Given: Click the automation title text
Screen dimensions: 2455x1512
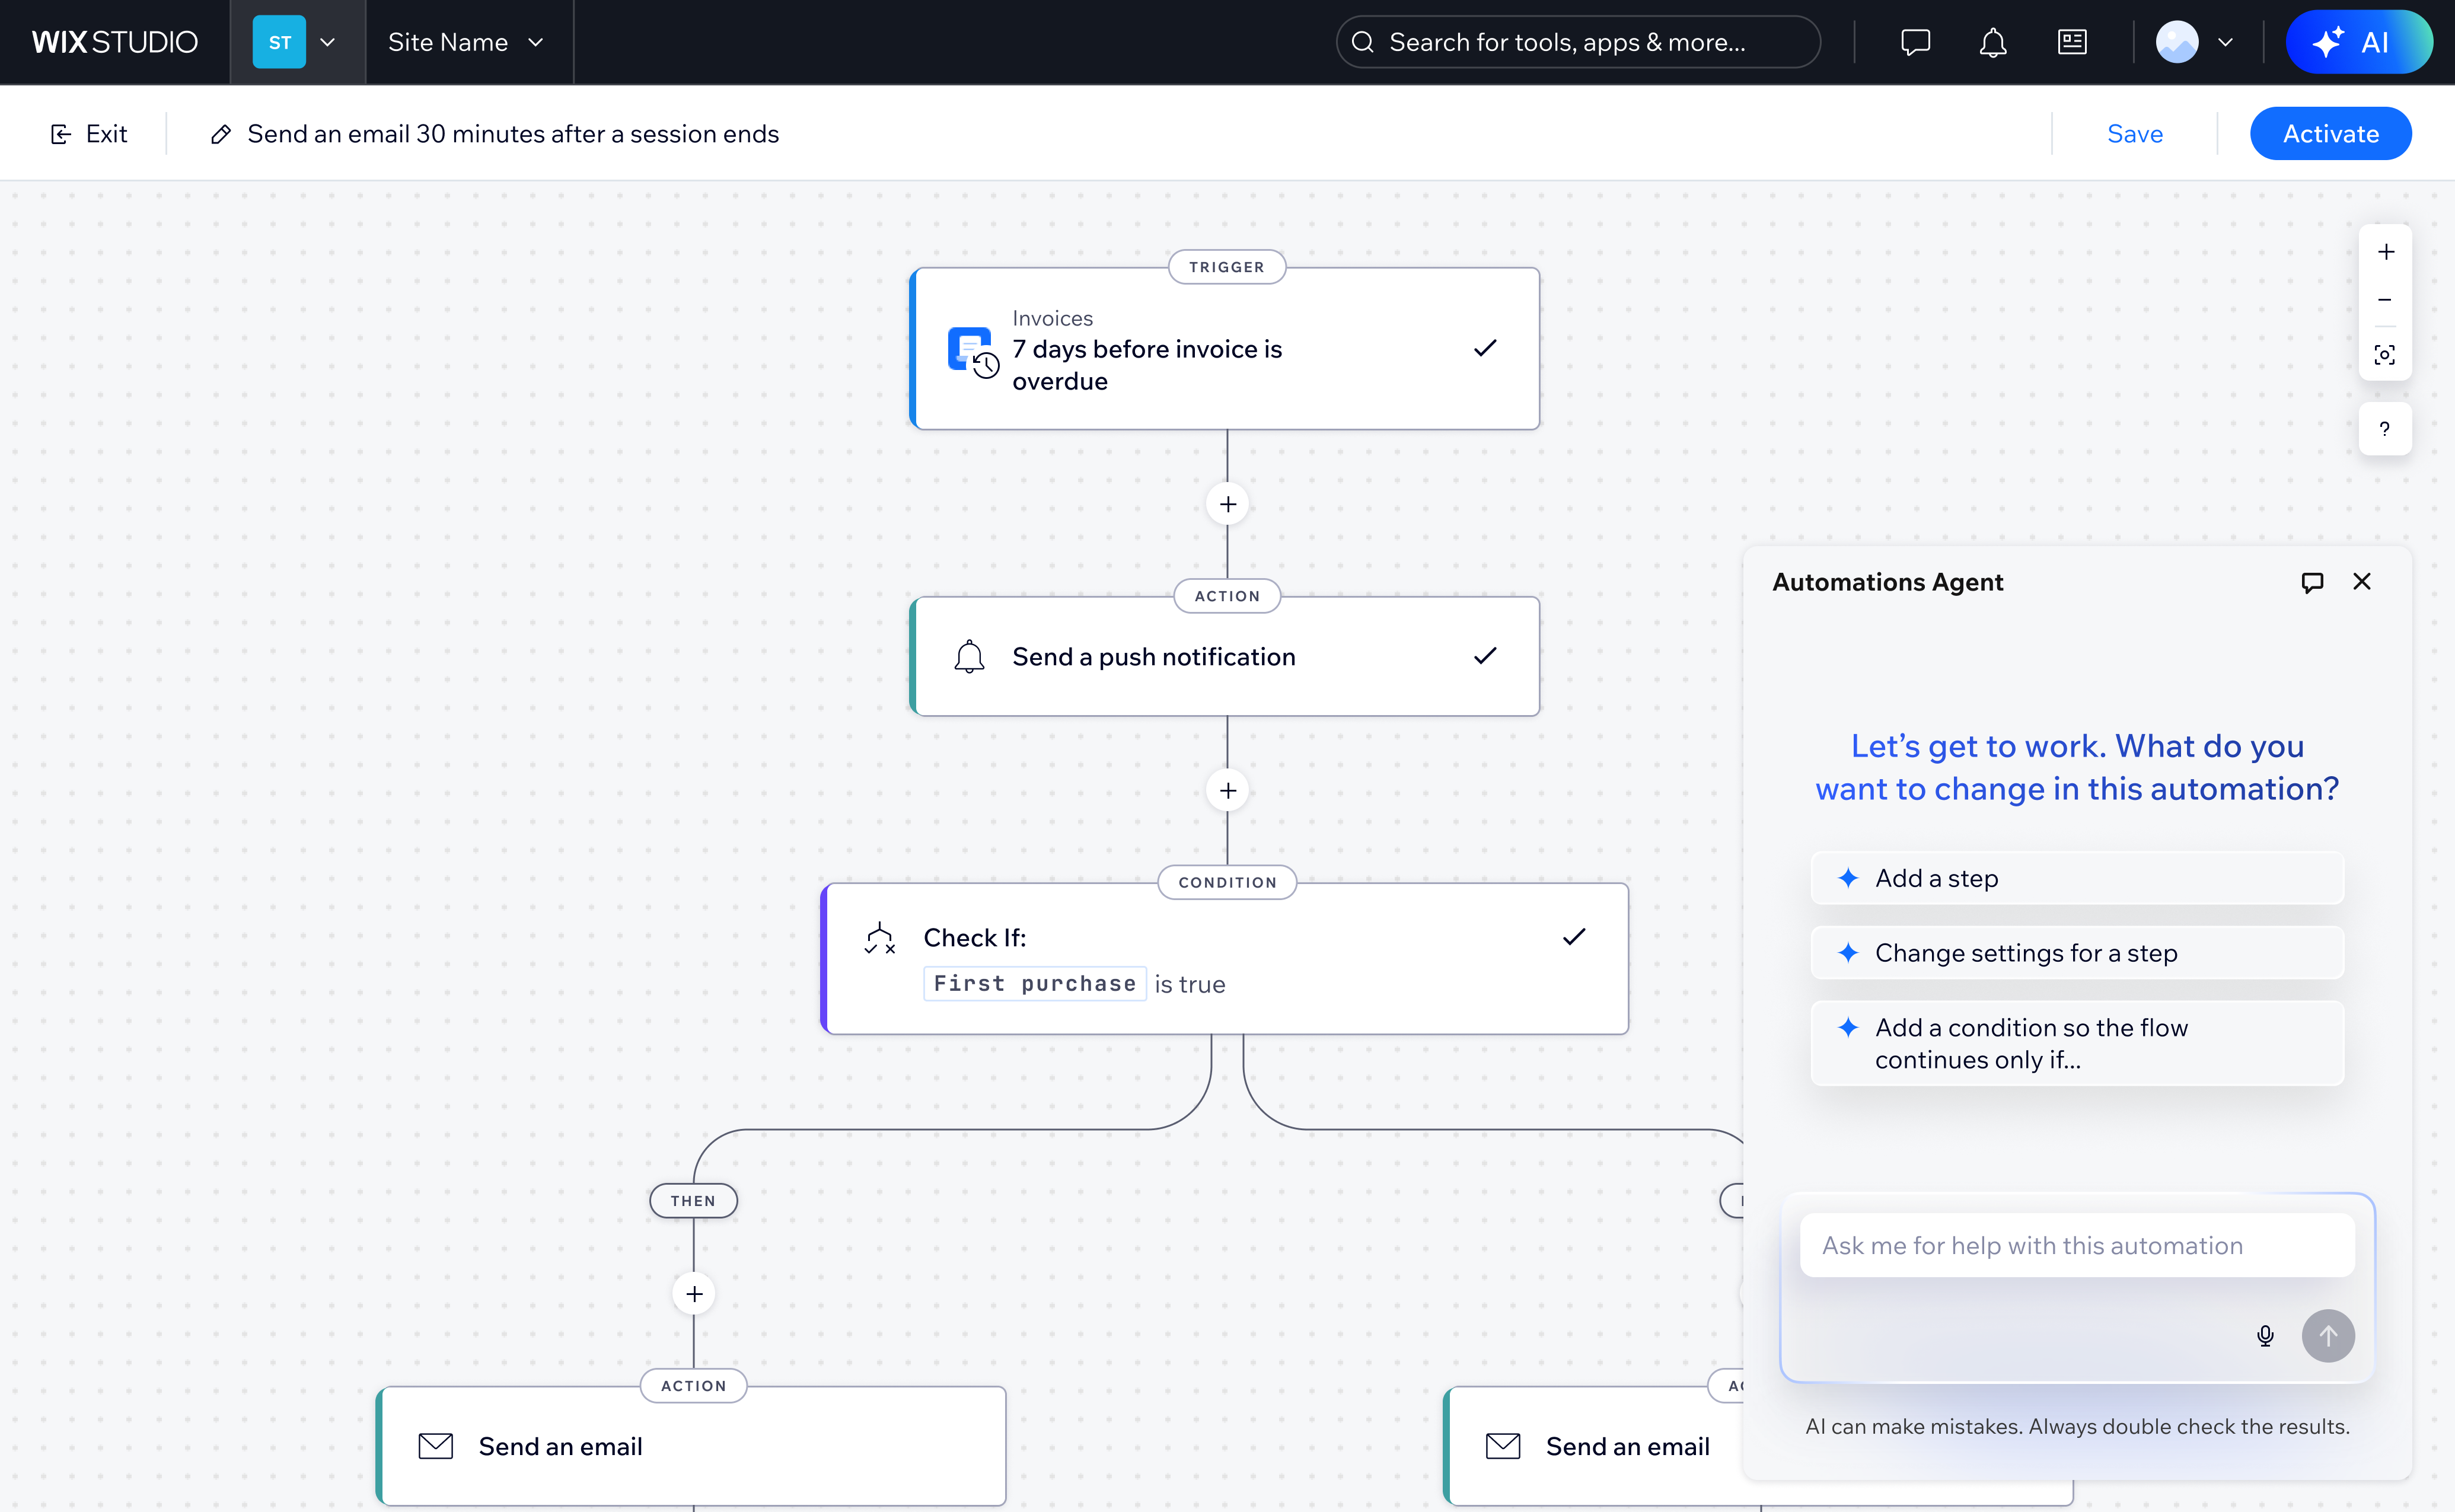Looking at the screenshot, I should pos(512,134).
